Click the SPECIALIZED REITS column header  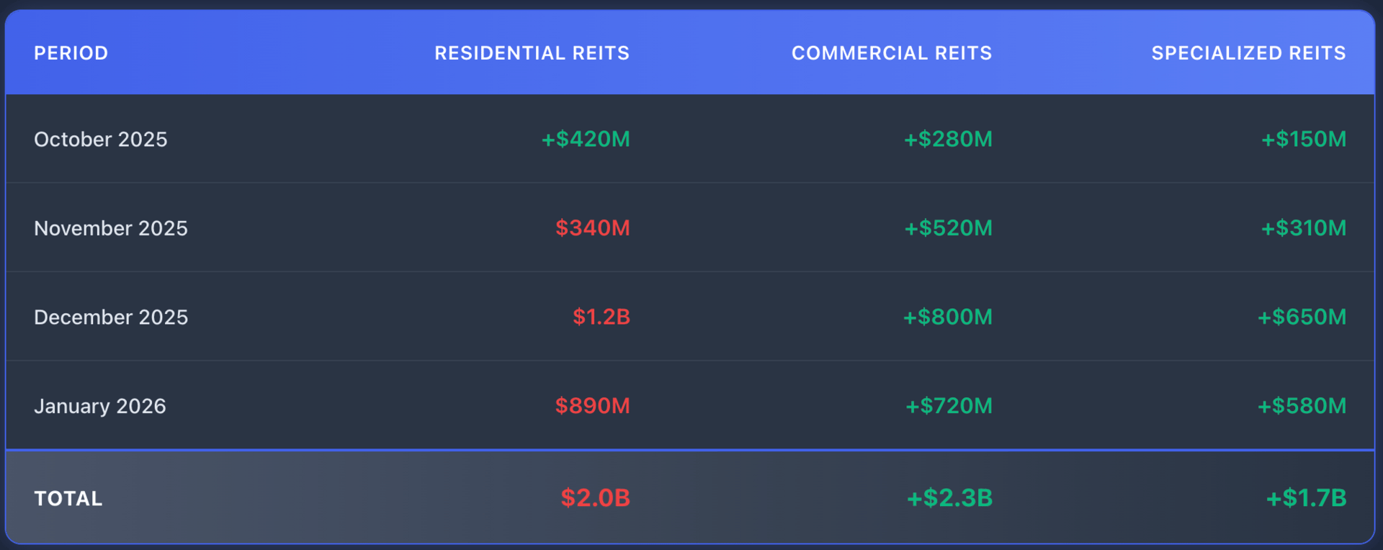pyautogui.click(x=1248, y=53)
